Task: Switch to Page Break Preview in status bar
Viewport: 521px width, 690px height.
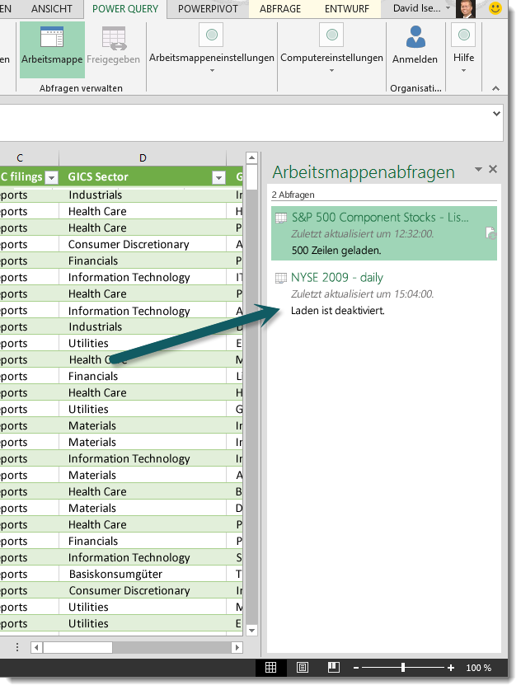Action: (334, 668)
